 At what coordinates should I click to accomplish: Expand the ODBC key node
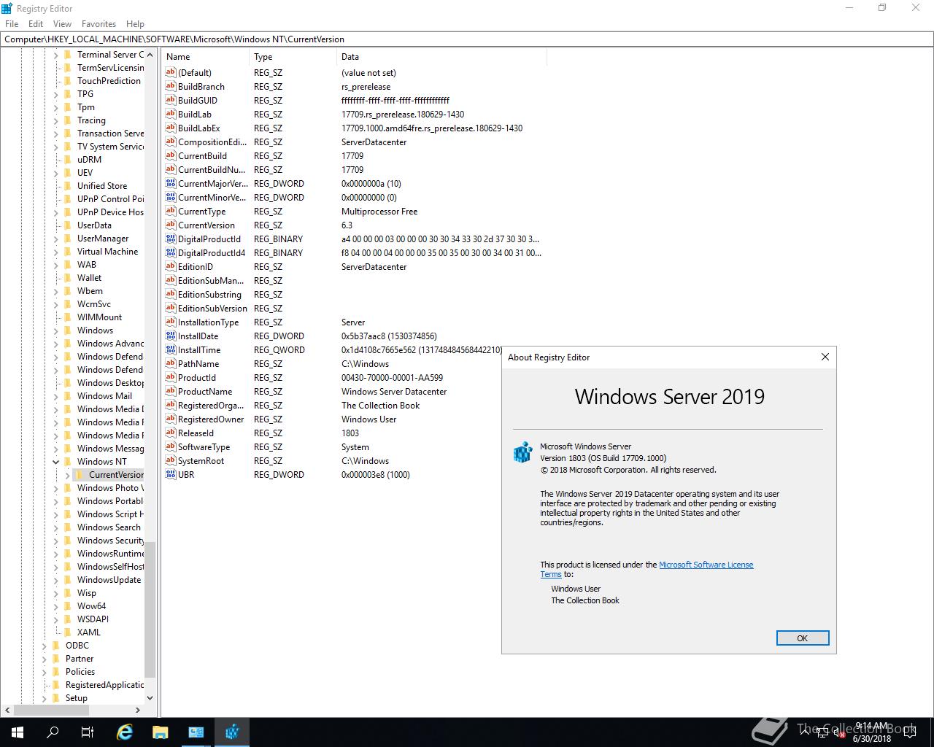click(x=45, y=645)
